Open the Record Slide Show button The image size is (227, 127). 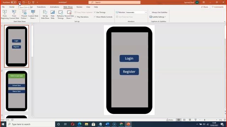click(x=69, y=14)
